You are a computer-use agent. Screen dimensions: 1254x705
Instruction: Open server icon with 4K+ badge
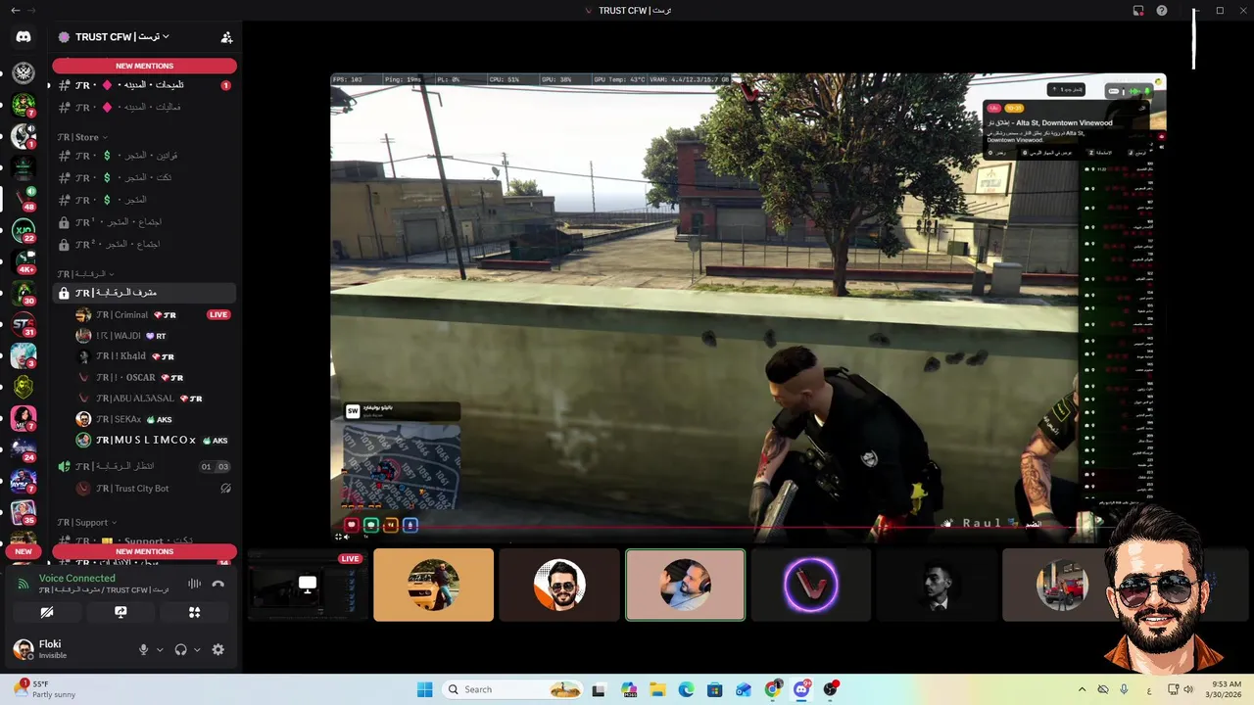pyautogui.click(x=24, y=262)
